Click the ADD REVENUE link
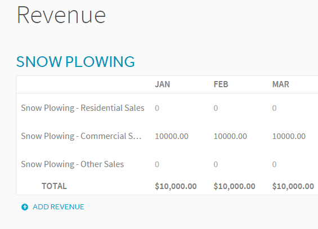Screen dimensions: 318x229 [x=59, y=207]
